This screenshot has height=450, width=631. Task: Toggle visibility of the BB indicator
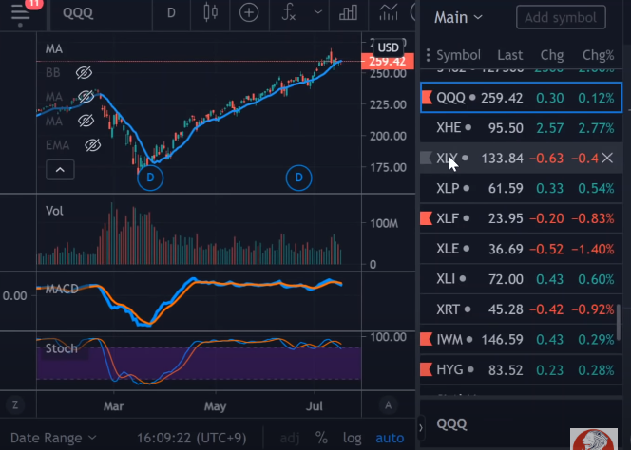click(85, 73)
